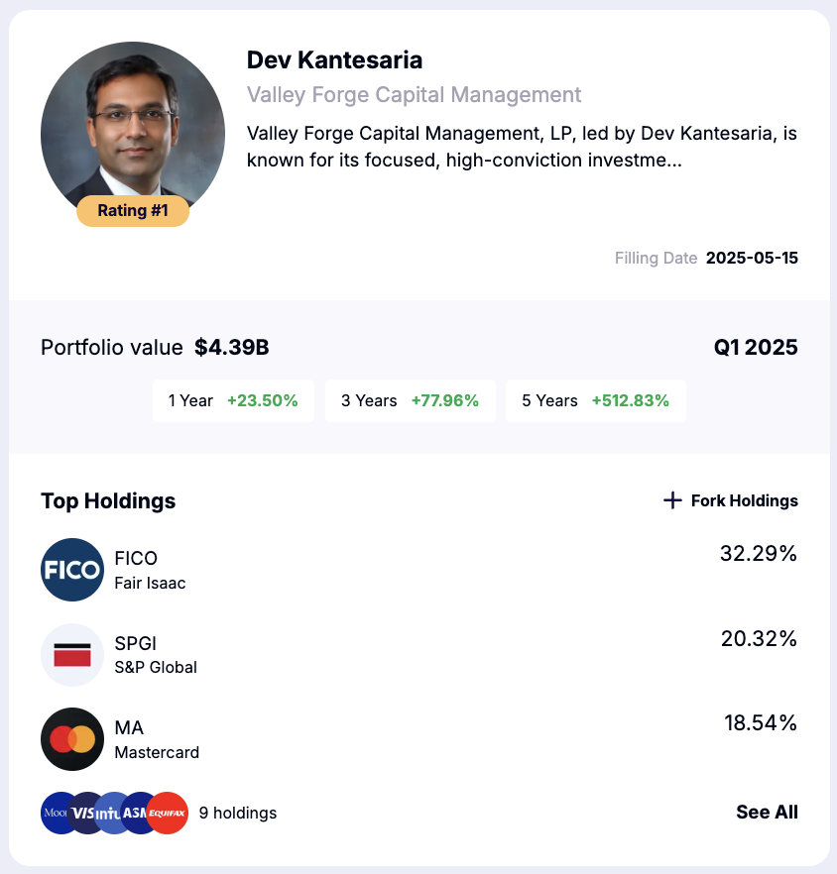The height and width of the screenshot is (874, 837).
Task: Select the 1 Year performance chip
Action: pyautogui.click(x=233, y=400)
